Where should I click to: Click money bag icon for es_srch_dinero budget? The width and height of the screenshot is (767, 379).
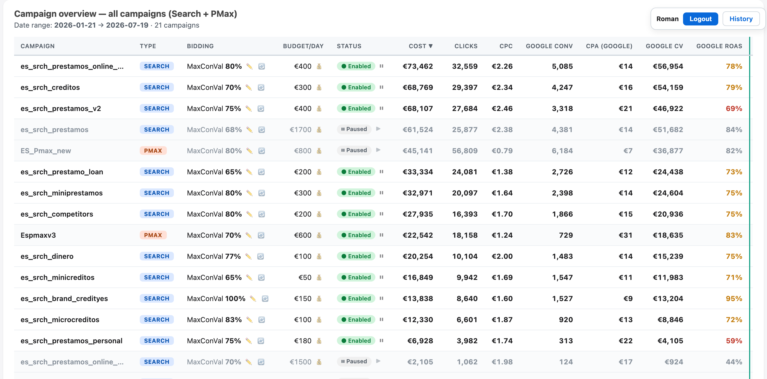click(x=319, y=256)
